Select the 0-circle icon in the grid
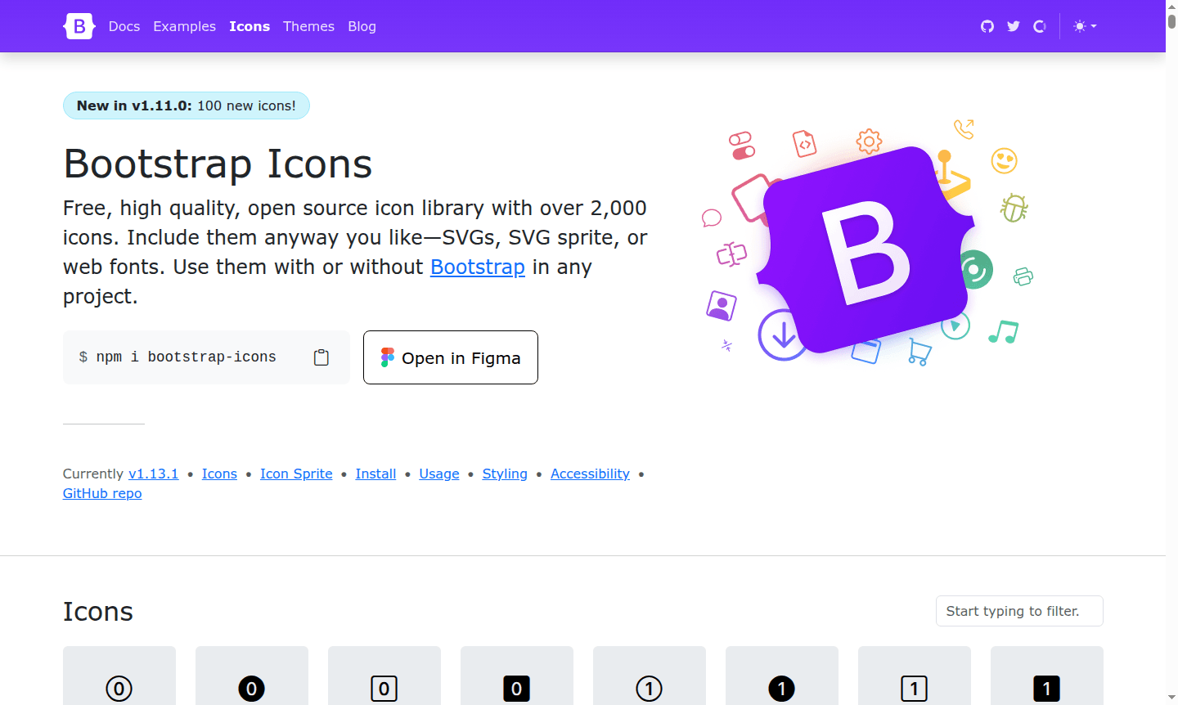 tap(119, 688)
